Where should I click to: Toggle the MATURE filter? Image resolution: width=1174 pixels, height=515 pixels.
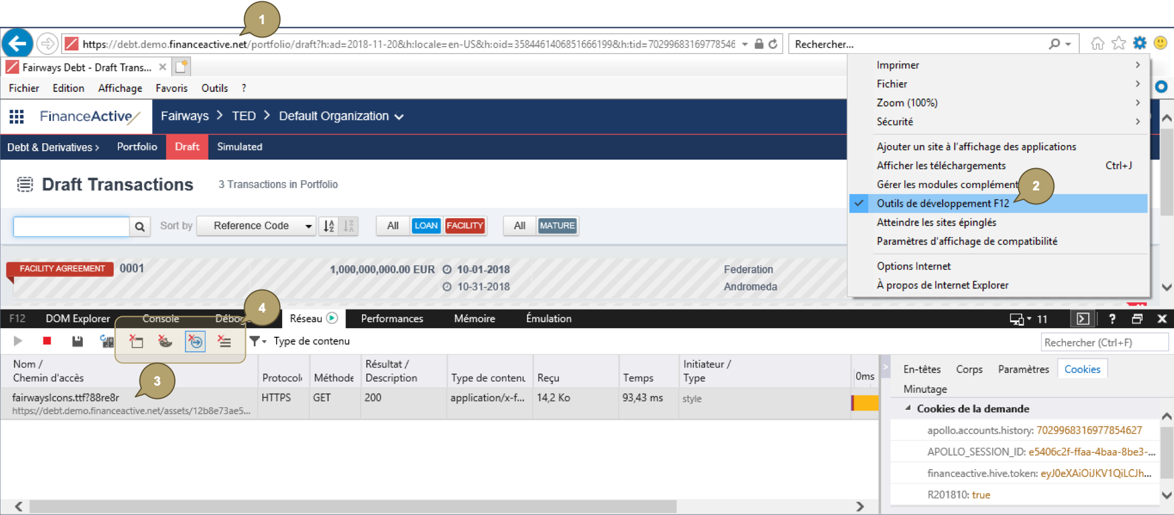(x=557, y=225)
